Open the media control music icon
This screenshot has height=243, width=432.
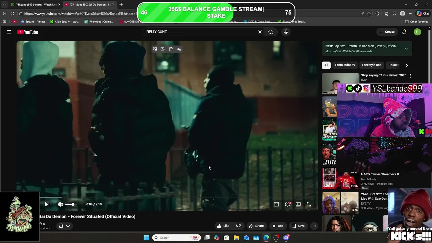(x=386, y=13)
